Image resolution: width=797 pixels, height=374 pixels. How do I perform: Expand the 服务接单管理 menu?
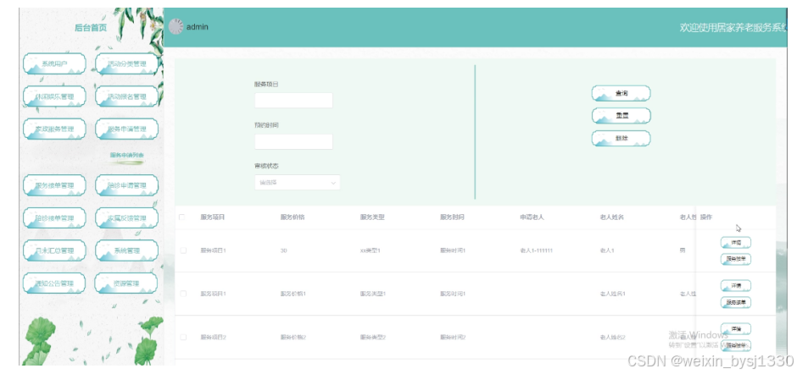point(54,185)
